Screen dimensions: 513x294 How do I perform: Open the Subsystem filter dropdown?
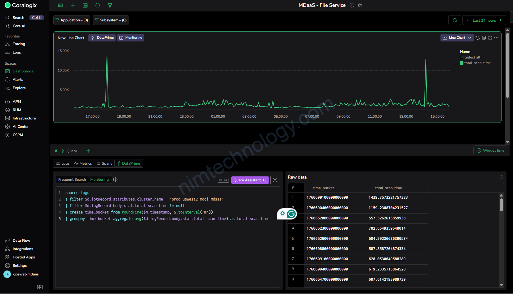coord(111,20)
